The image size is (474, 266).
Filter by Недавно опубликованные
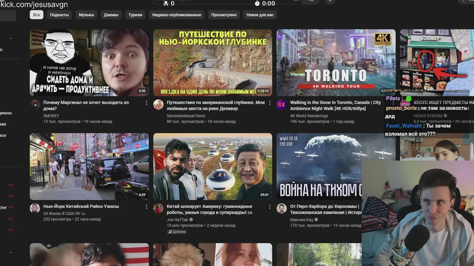point(177,15)
